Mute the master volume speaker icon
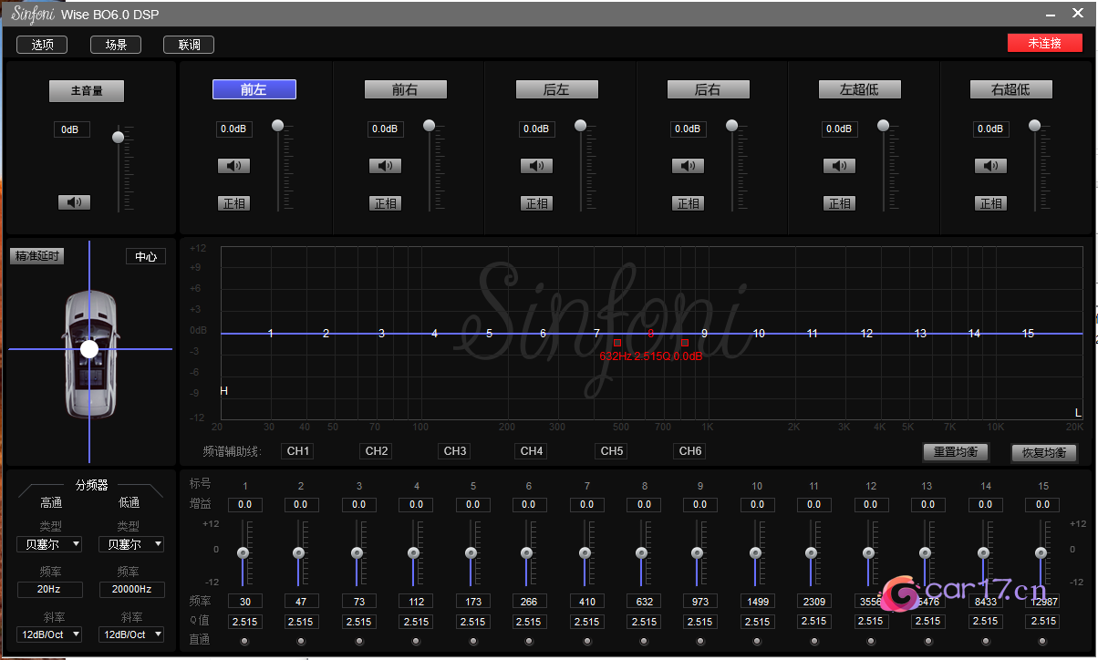This screenshot has width=1098, height=660. (74, 202)
